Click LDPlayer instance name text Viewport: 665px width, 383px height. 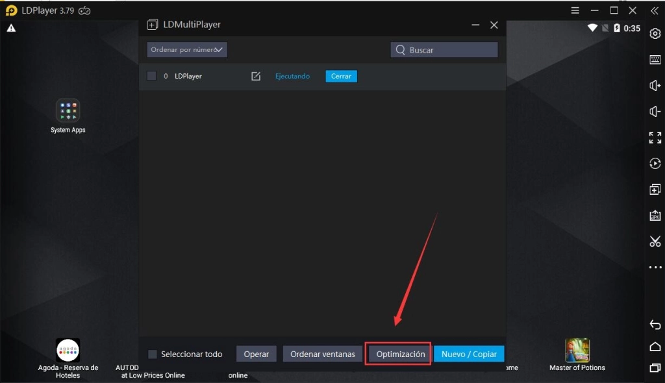click(188, 76)
